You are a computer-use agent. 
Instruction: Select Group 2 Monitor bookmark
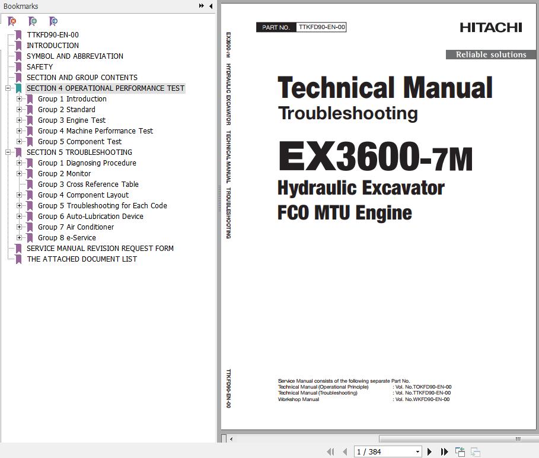click(64, 173)
